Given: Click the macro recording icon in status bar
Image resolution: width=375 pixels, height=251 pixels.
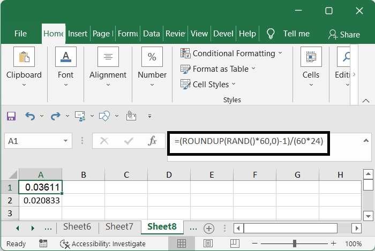Looking at the screenshot, I should click(x=43, y=244).
